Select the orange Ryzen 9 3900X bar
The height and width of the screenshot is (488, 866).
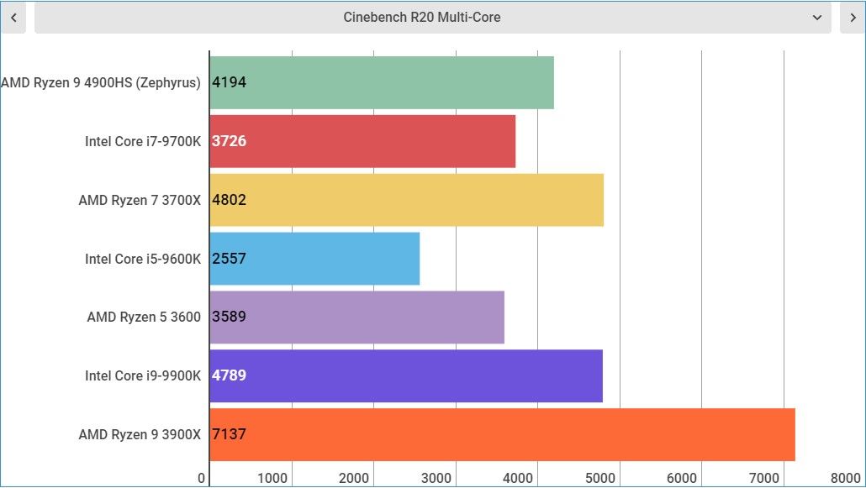point(502,434)
